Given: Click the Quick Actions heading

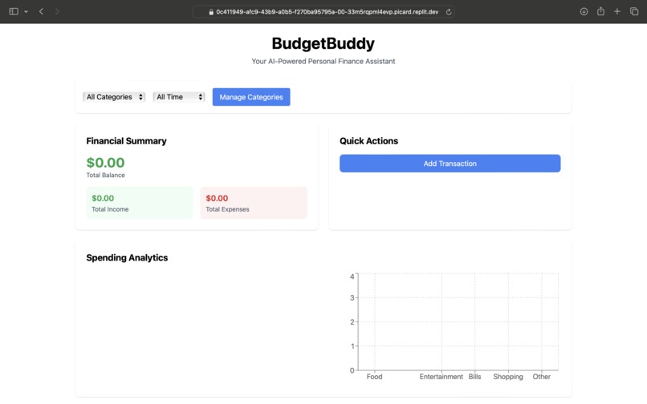Looking at the screenshot, I should click(x=369, y=141).
